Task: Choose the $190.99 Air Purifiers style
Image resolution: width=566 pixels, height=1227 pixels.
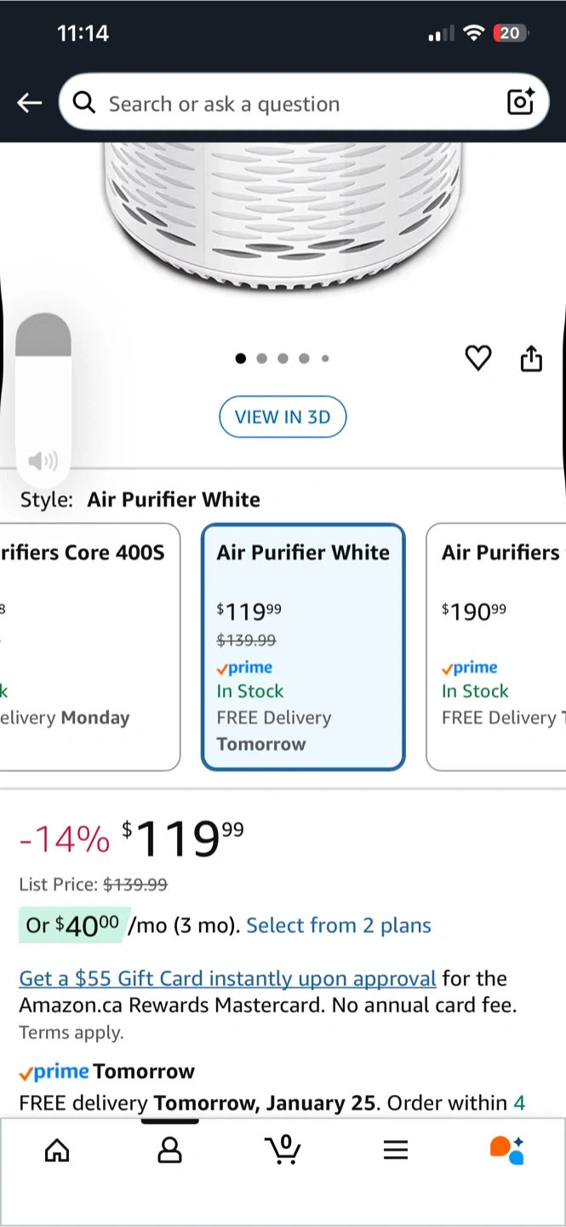Action: click(496, 647)
